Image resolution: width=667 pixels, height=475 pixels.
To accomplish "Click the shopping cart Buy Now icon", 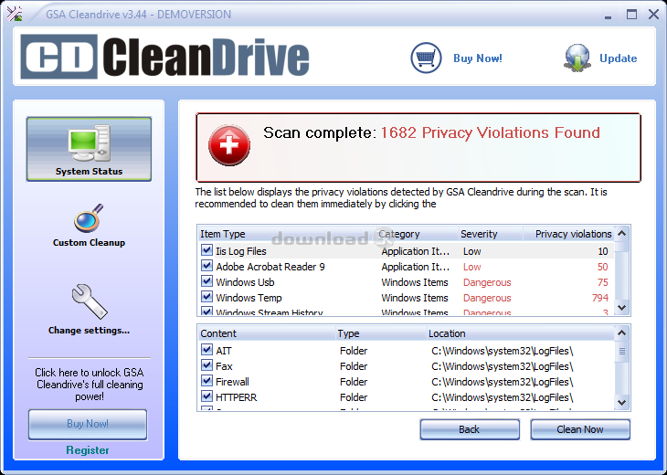I will pyautogui.click(x=426, y=58).
